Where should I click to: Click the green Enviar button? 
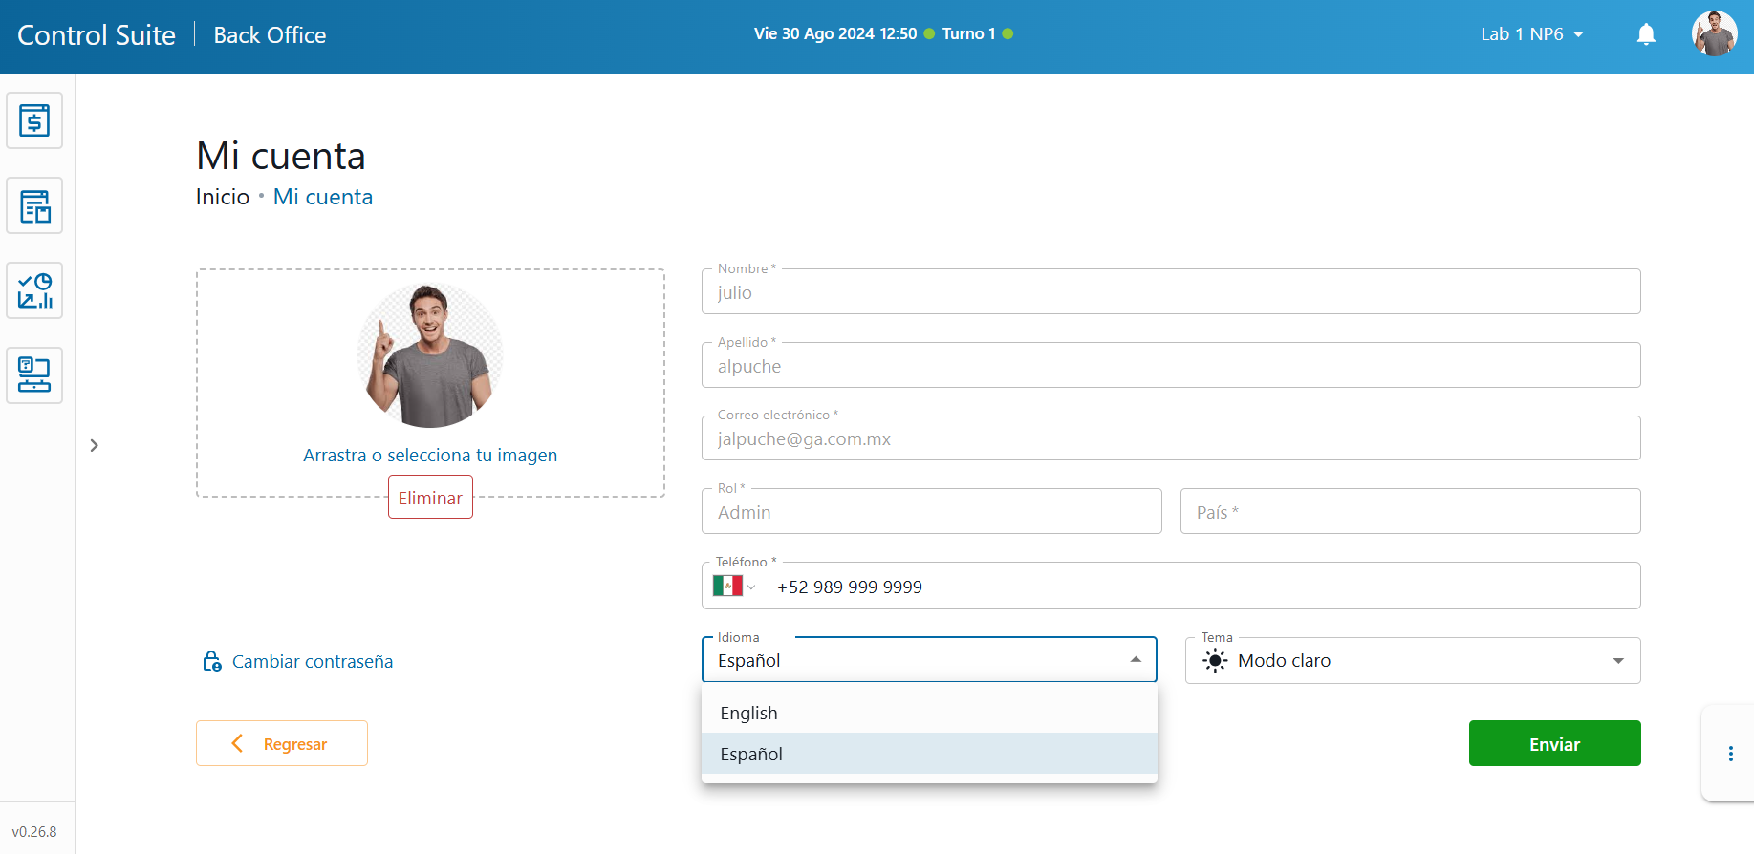tap(1553, 743)
